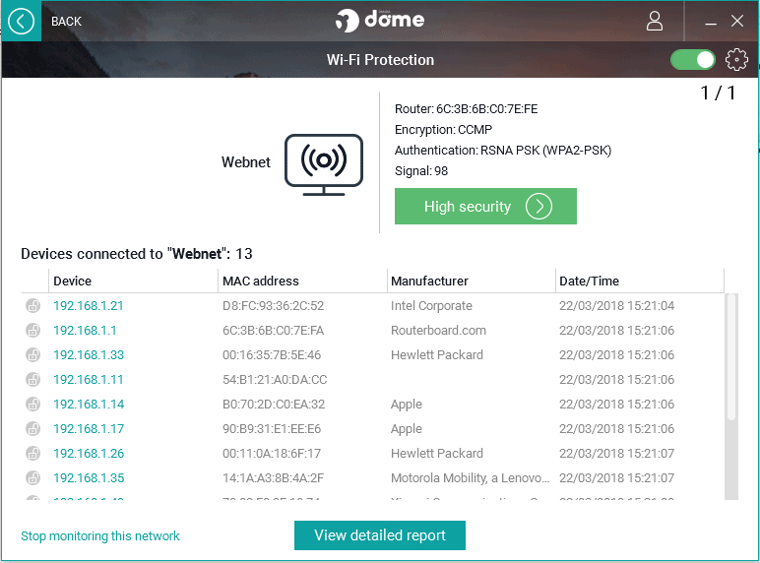Click lock icon beside 192.168.1.26
The height and width of the screenshot is (563, 760).
tap(32, 454)
